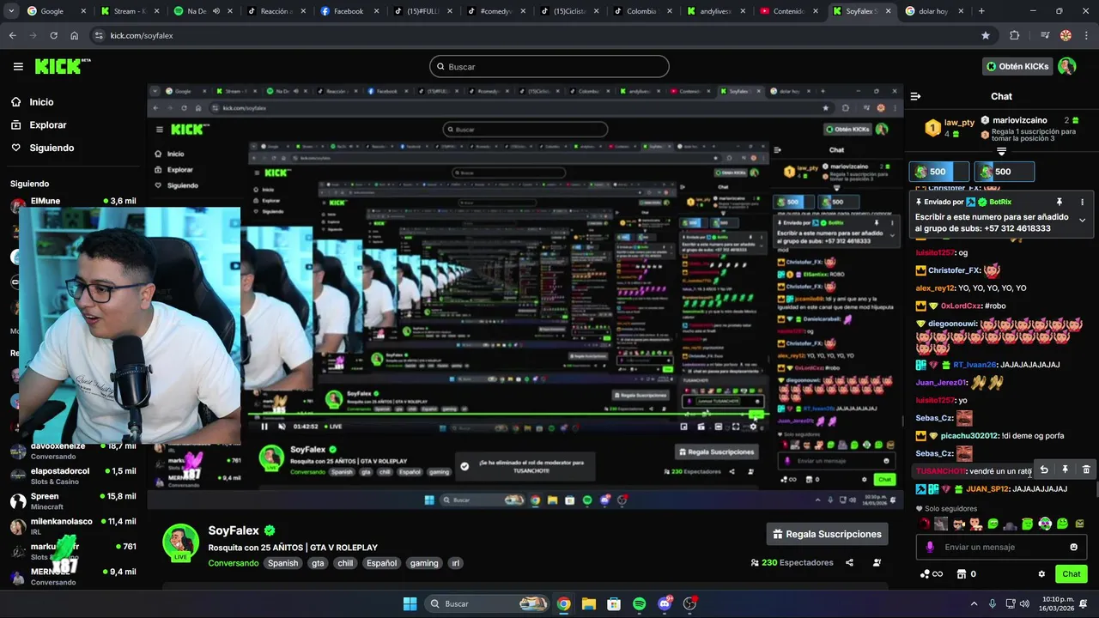
Task: Select law_pty in the gift leaderboard
Action: 959,123
